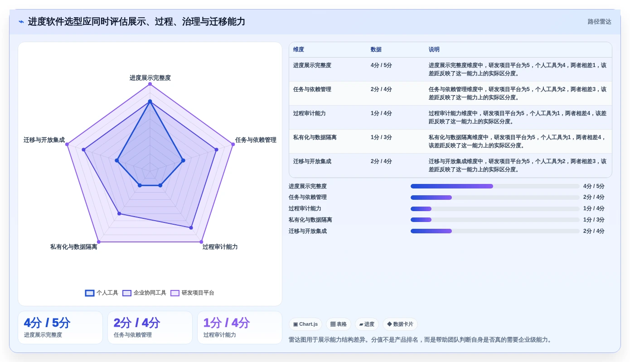This screenshot has height=362, width=630.
Task: Open the 1分 / 4分 过程审计能力 card
Action: [x=240, y=328]
